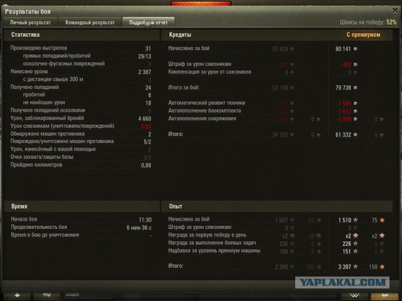
Task: Click the Автопополнение снаряжения label
Action: [202, 119]
